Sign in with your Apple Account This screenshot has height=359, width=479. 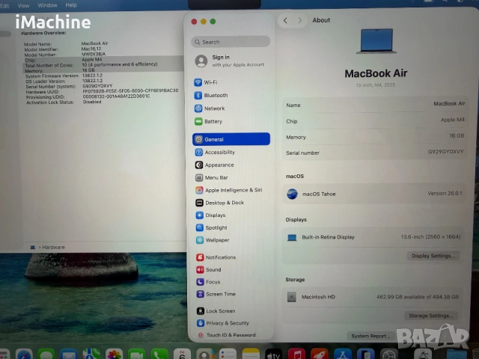231,61
